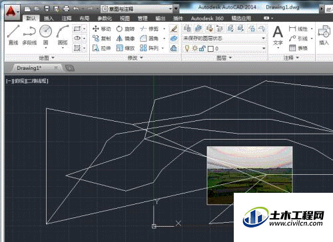
Task: Select the Trim (修剪) tool
Action: (149, 29)
